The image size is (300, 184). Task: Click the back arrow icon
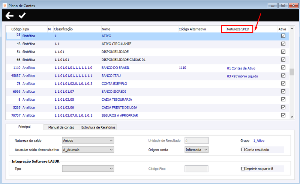(9, 15)
